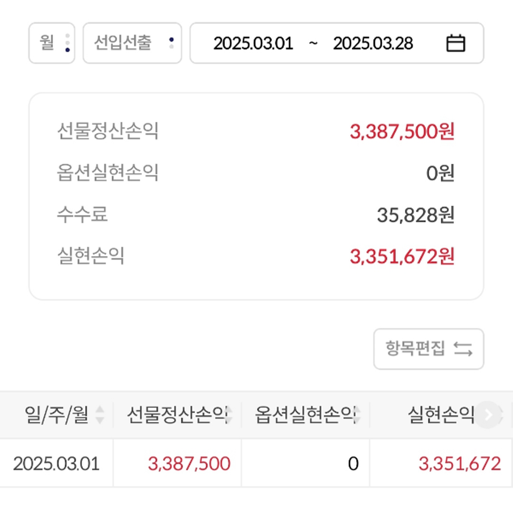Click the 선물정산손익 summary amount 3,387,500원

click(x=402, y=132)
